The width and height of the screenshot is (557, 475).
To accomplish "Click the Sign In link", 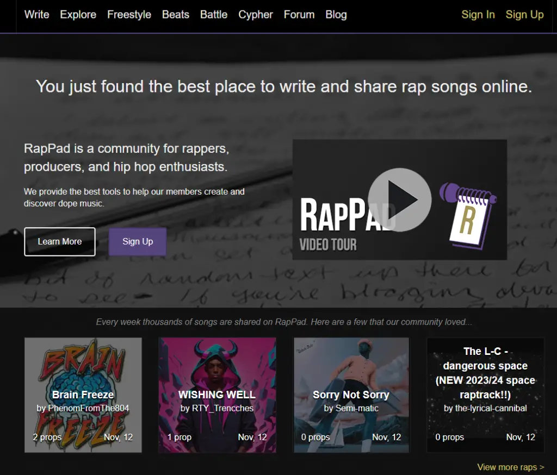I will click(x=478, y=15).
